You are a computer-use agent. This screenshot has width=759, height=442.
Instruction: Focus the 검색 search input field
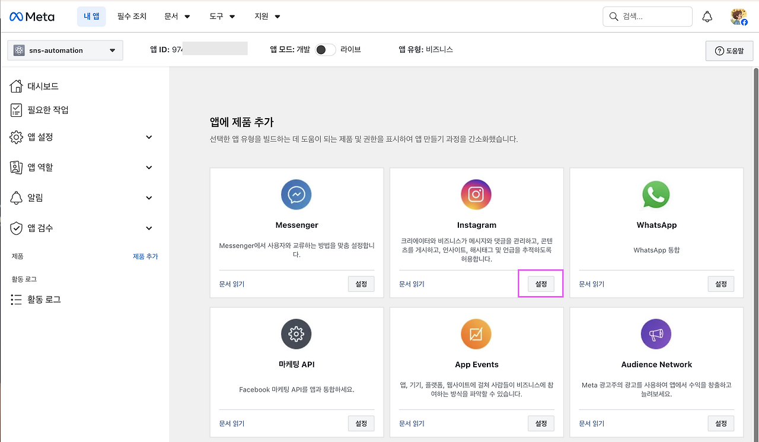coord(648,17)
